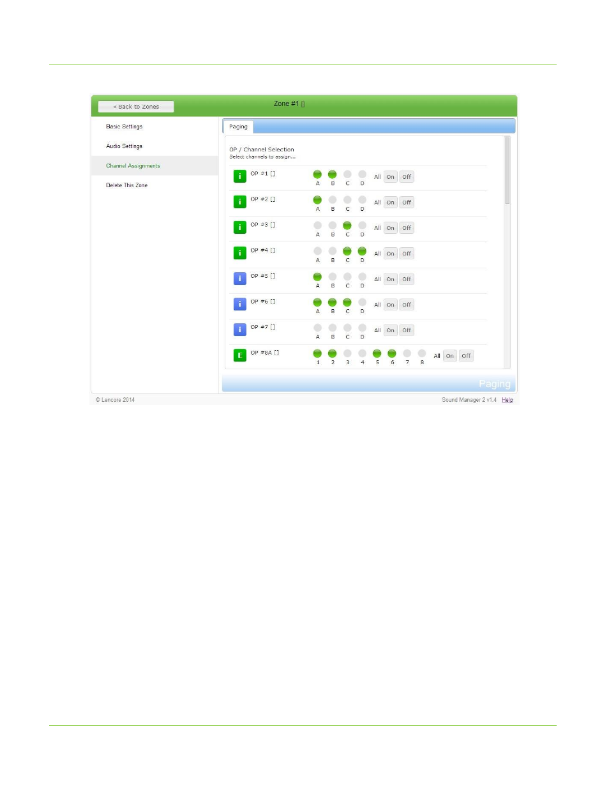The height and width of the screenshot is (789, 609).
Task: Disable channel C for OP #3
Action: [347, 226]
